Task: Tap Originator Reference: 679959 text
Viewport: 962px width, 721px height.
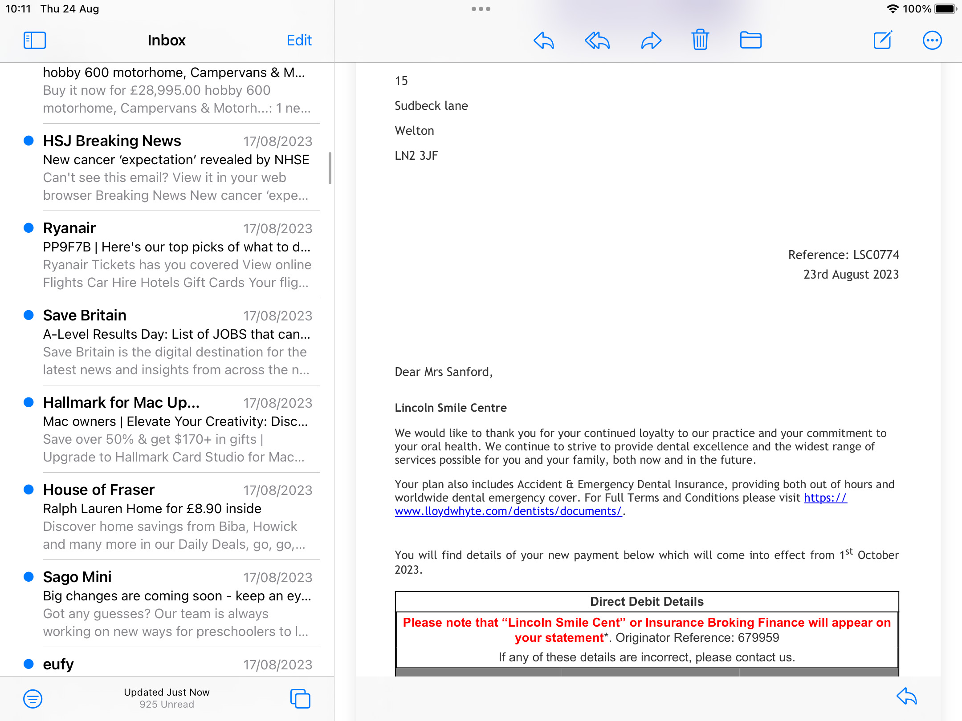Action: [x=697, y=638]
